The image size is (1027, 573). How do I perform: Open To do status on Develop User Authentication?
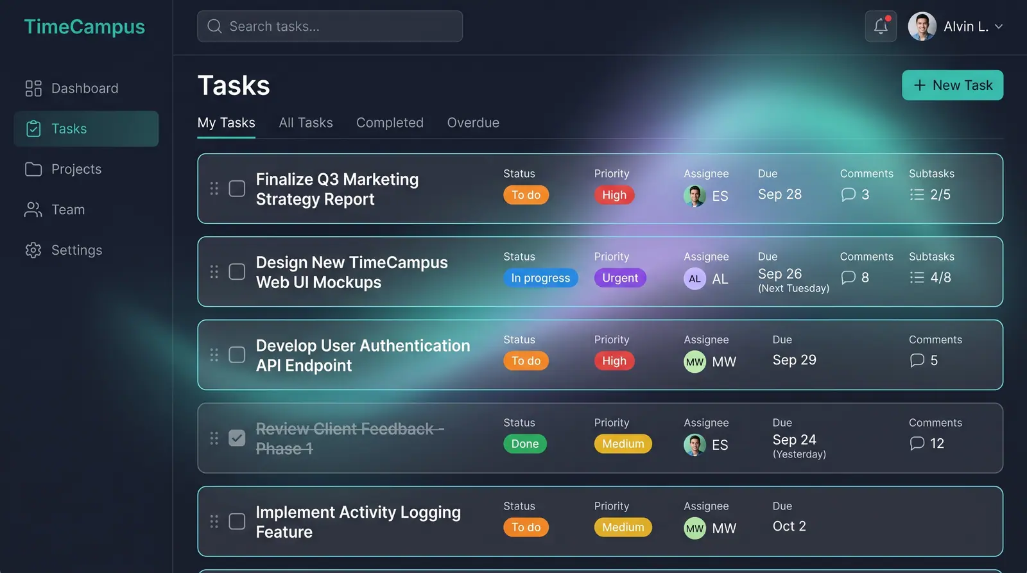[526, 361]
